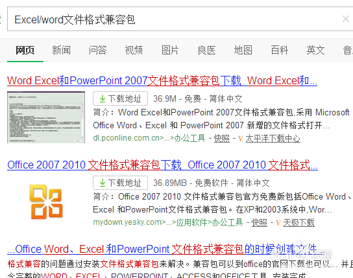Image resolution: width=353 pixels, height=278 pixels.
Task: Click 下载地址 button for the 36.89MB download
Action: point(121,183)
